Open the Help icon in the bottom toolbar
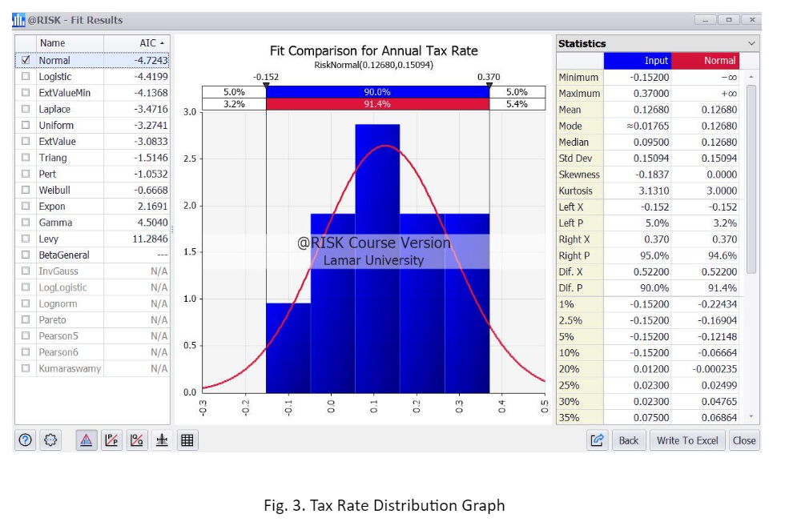This screenshot has height=530, width=785. click(25, 439)
